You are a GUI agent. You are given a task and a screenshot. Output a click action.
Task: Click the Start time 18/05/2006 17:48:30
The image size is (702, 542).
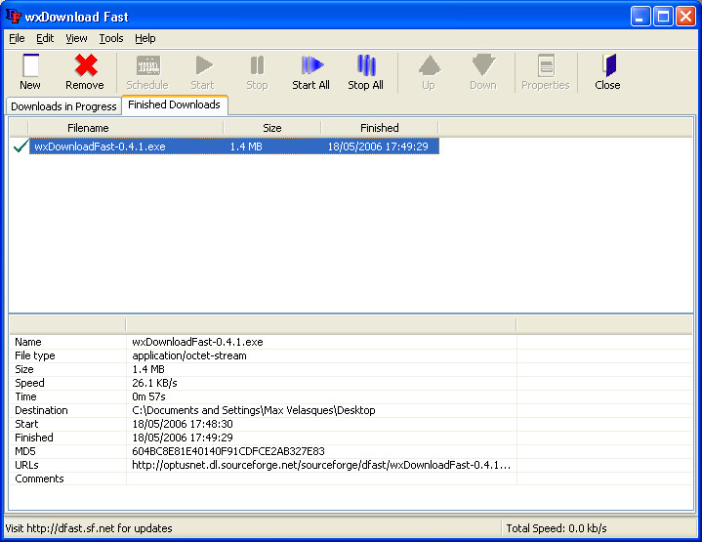[x=183, y=424]
